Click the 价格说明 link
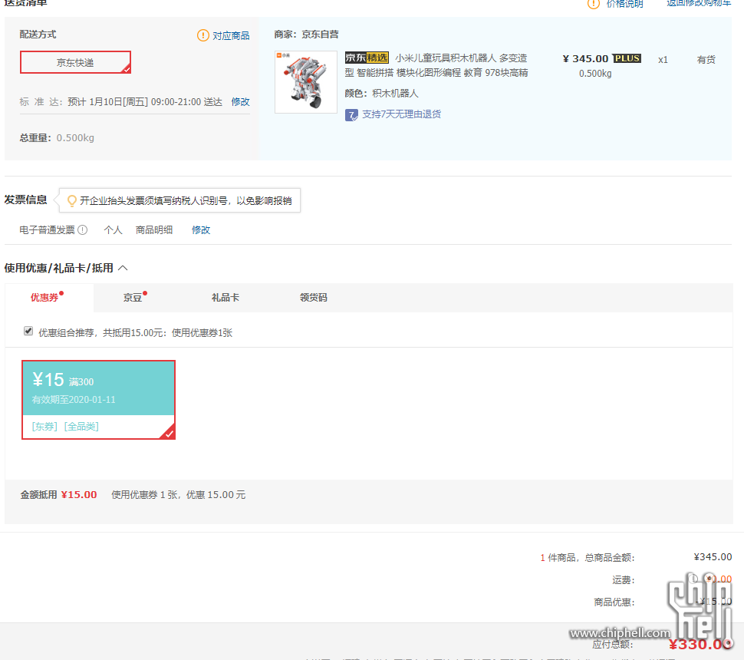 [625, 5]
